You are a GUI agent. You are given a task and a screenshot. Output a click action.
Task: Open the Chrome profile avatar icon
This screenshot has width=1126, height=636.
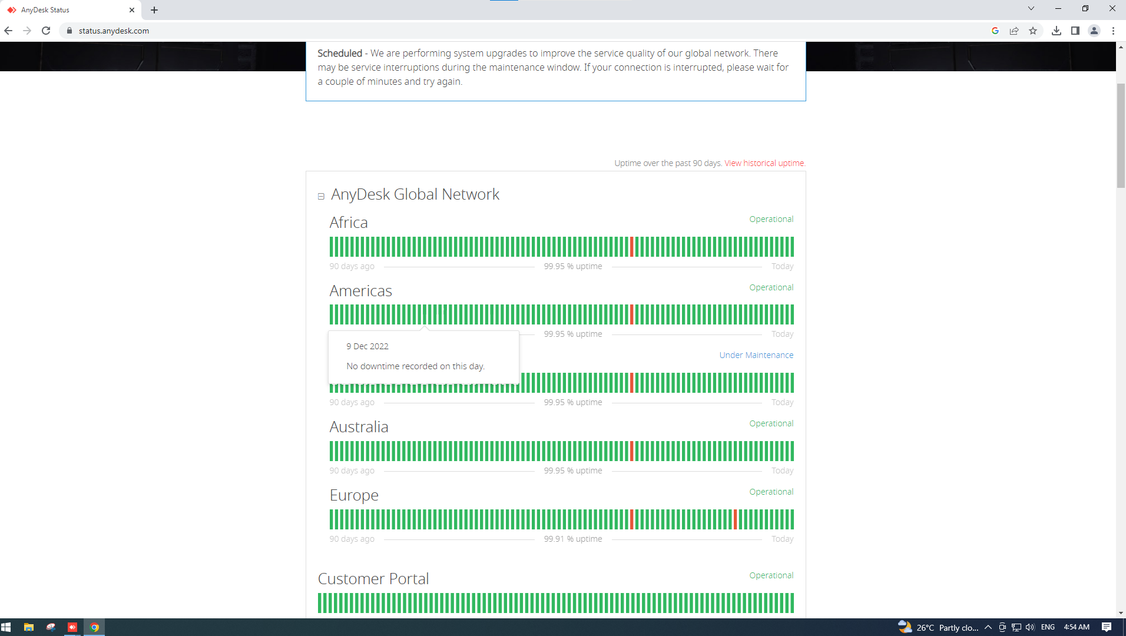1094,31
